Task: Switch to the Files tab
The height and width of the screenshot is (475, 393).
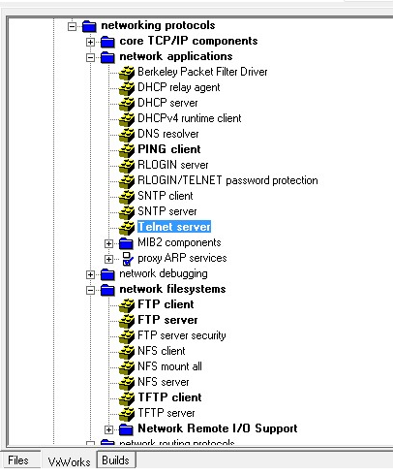Action: [x=18, y=460]
